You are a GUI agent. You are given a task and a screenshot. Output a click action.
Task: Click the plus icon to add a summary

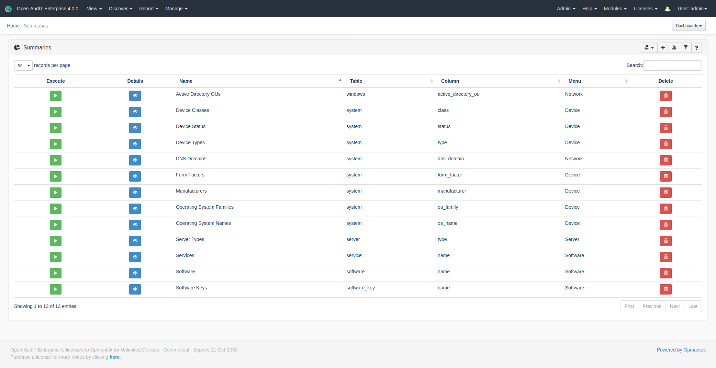point(663,48)
